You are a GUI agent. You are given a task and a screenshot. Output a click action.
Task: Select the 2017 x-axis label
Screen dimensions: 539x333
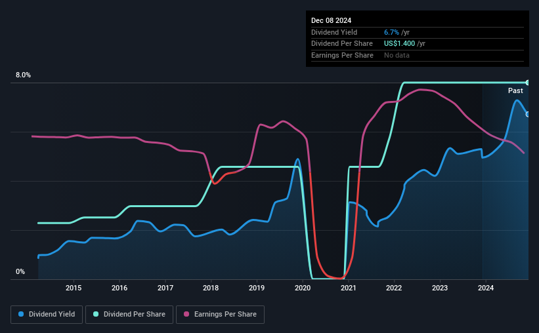pyautogui.click(x=165, y=288)
